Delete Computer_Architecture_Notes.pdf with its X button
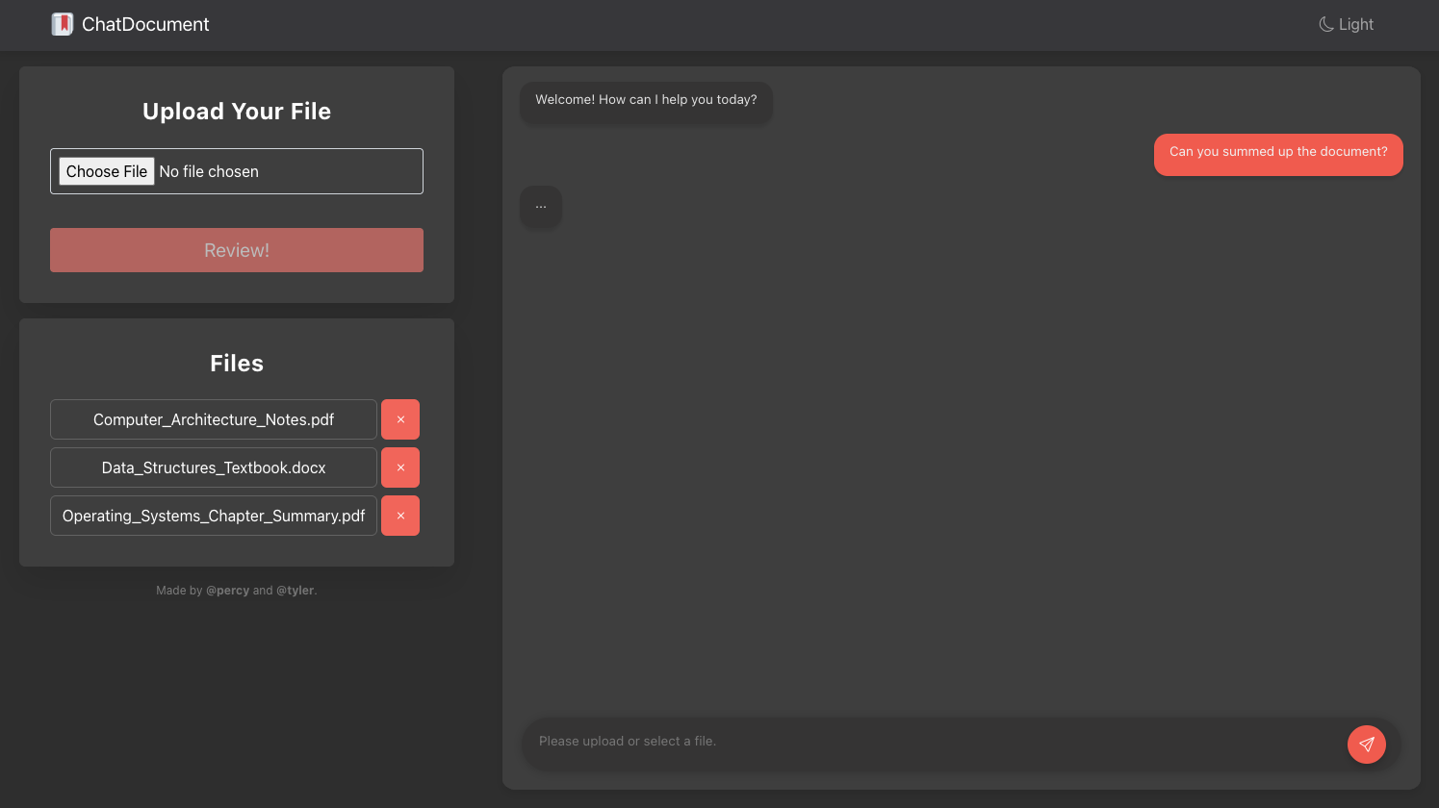Screen dimensions: 1439x808 [x=400, y=419]
